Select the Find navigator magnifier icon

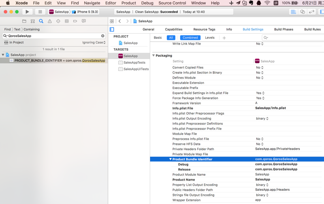click(41, 21)
